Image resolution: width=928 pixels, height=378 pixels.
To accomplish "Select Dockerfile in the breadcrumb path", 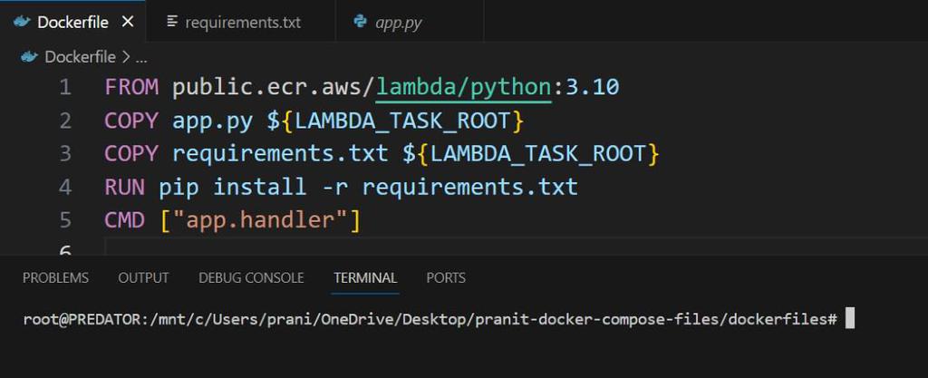I will click(80, 57).
